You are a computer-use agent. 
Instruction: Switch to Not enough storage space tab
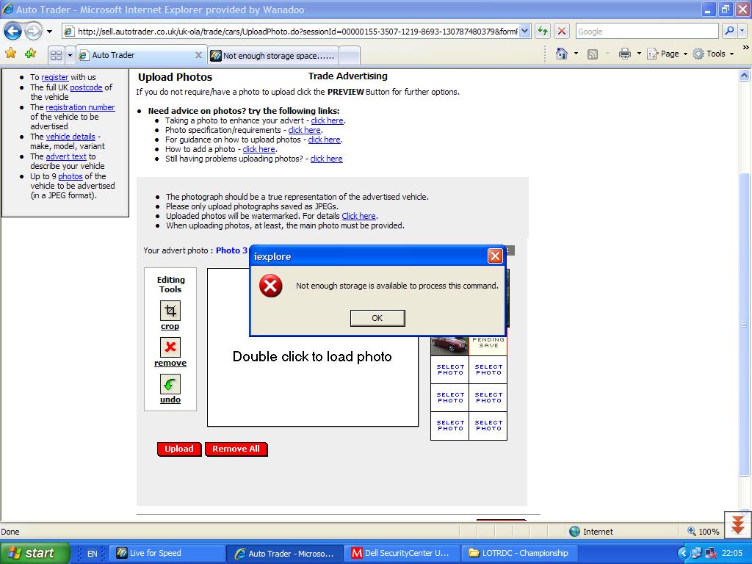tap(273, 56)
